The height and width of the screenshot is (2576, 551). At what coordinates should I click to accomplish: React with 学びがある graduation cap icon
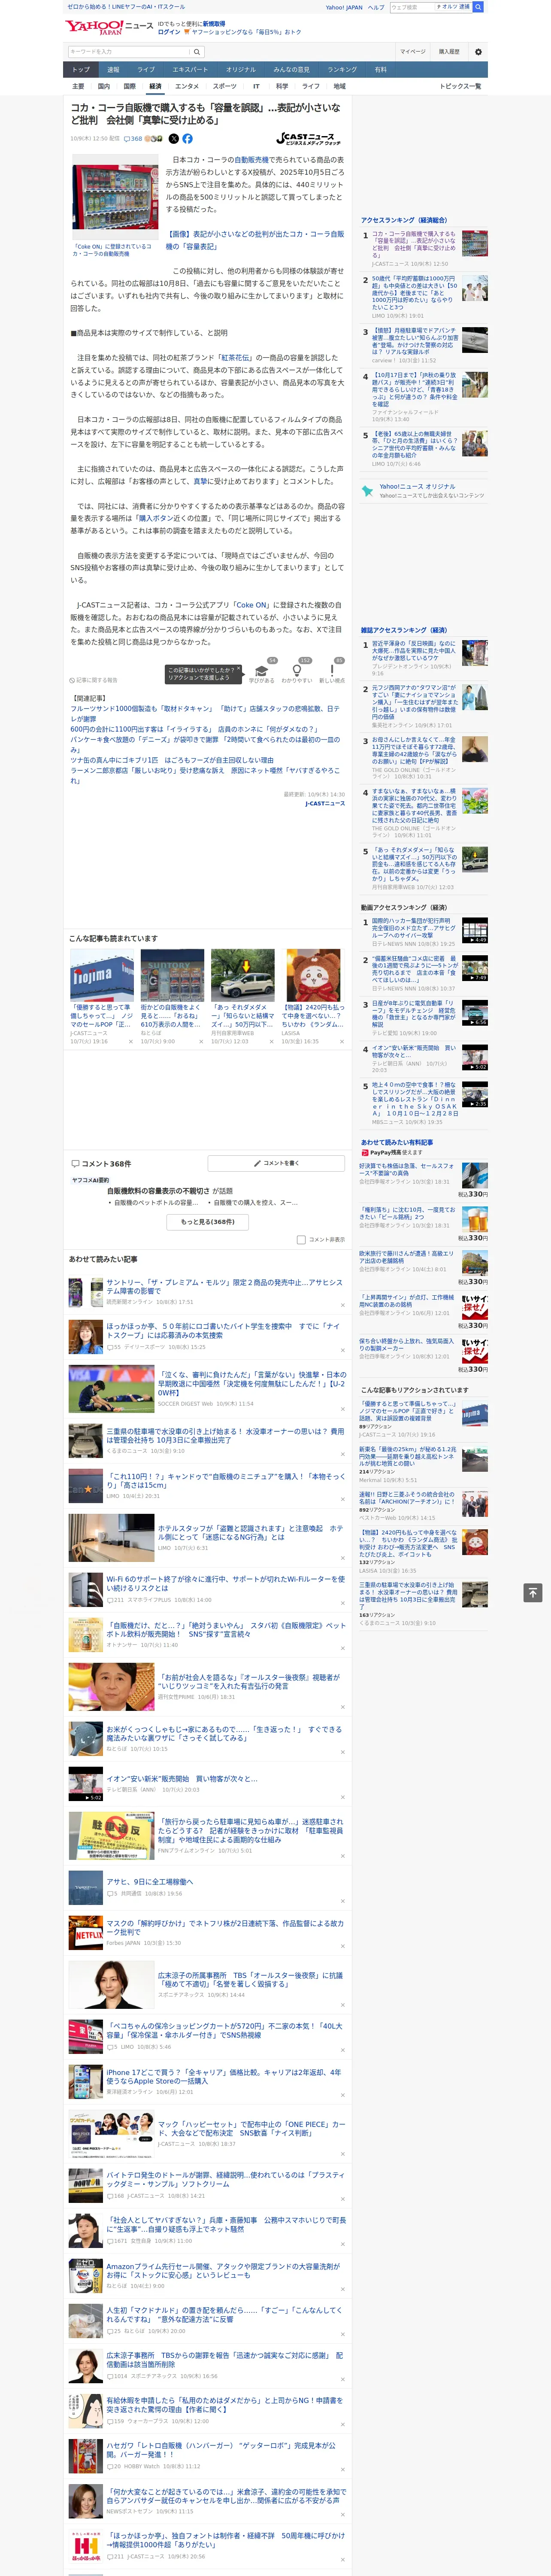262,671
